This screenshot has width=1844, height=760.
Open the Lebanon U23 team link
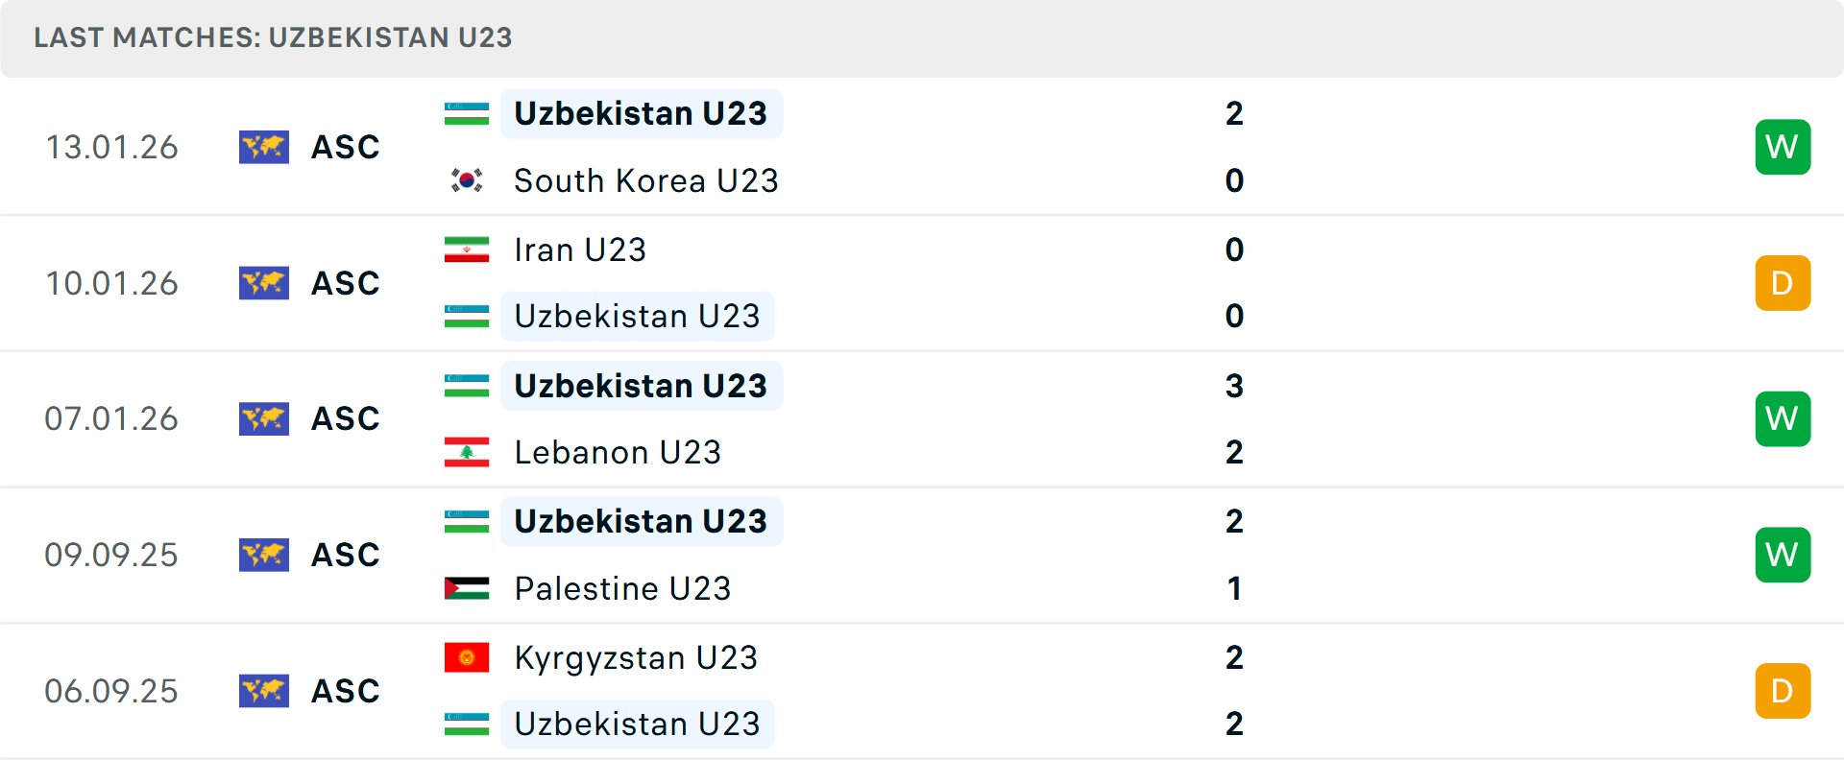click(x=618, y=452)
